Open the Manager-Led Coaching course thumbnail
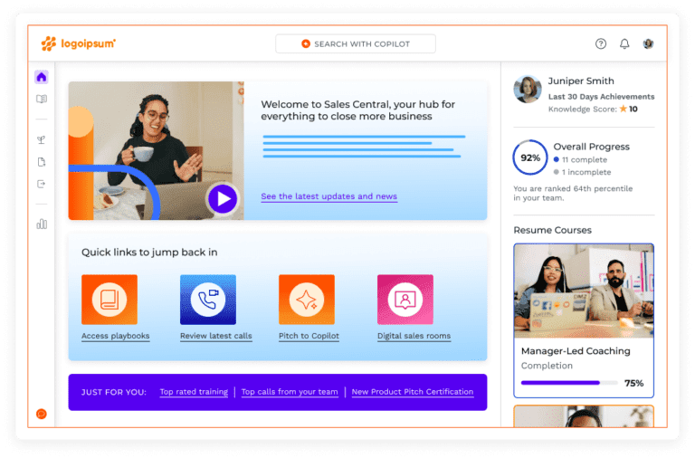This screenshot has height=458, width=695. click(x=584, y=291)
